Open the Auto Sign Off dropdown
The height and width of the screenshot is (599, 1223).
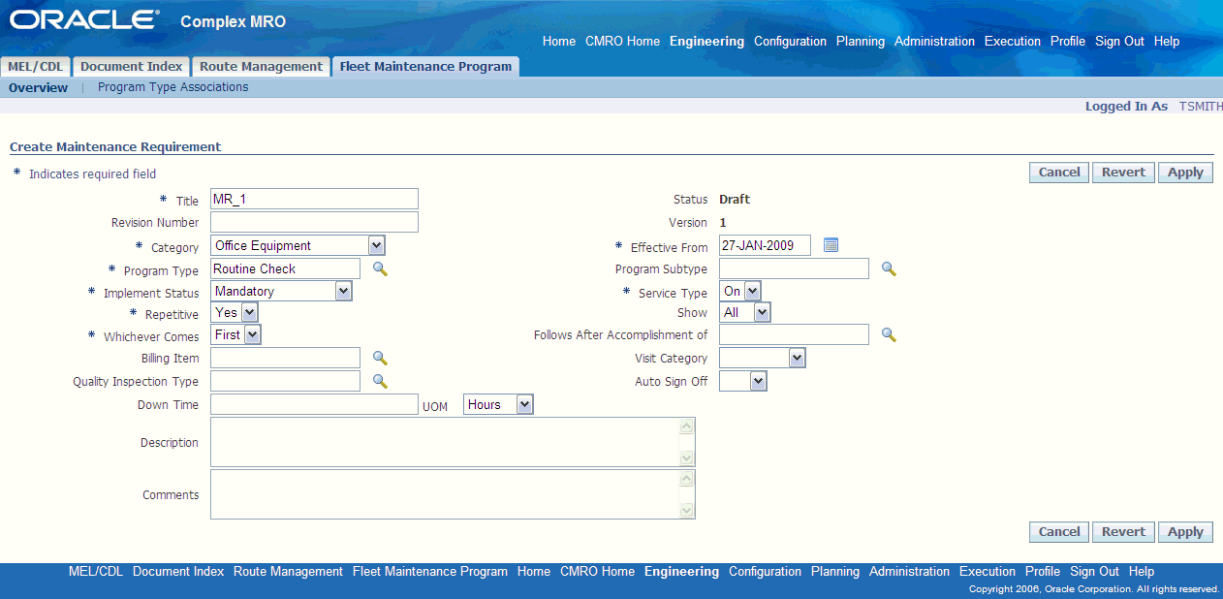[x=743, y=381]
